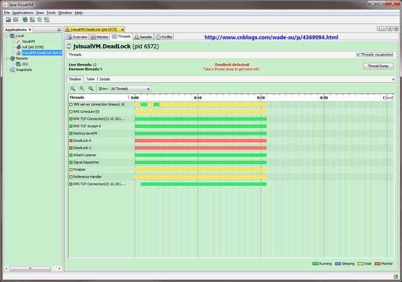This screenshot has height=282, width=402.
Task: Click the Scale To Fit timeline icon
Action: click(91, 89)
